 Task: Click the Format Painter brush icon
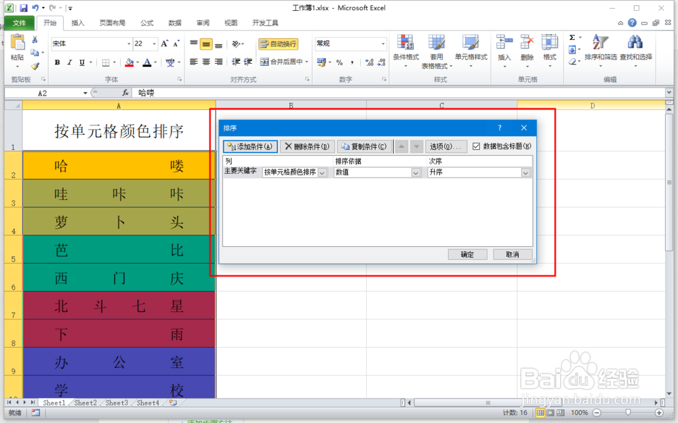coord(35,66)
